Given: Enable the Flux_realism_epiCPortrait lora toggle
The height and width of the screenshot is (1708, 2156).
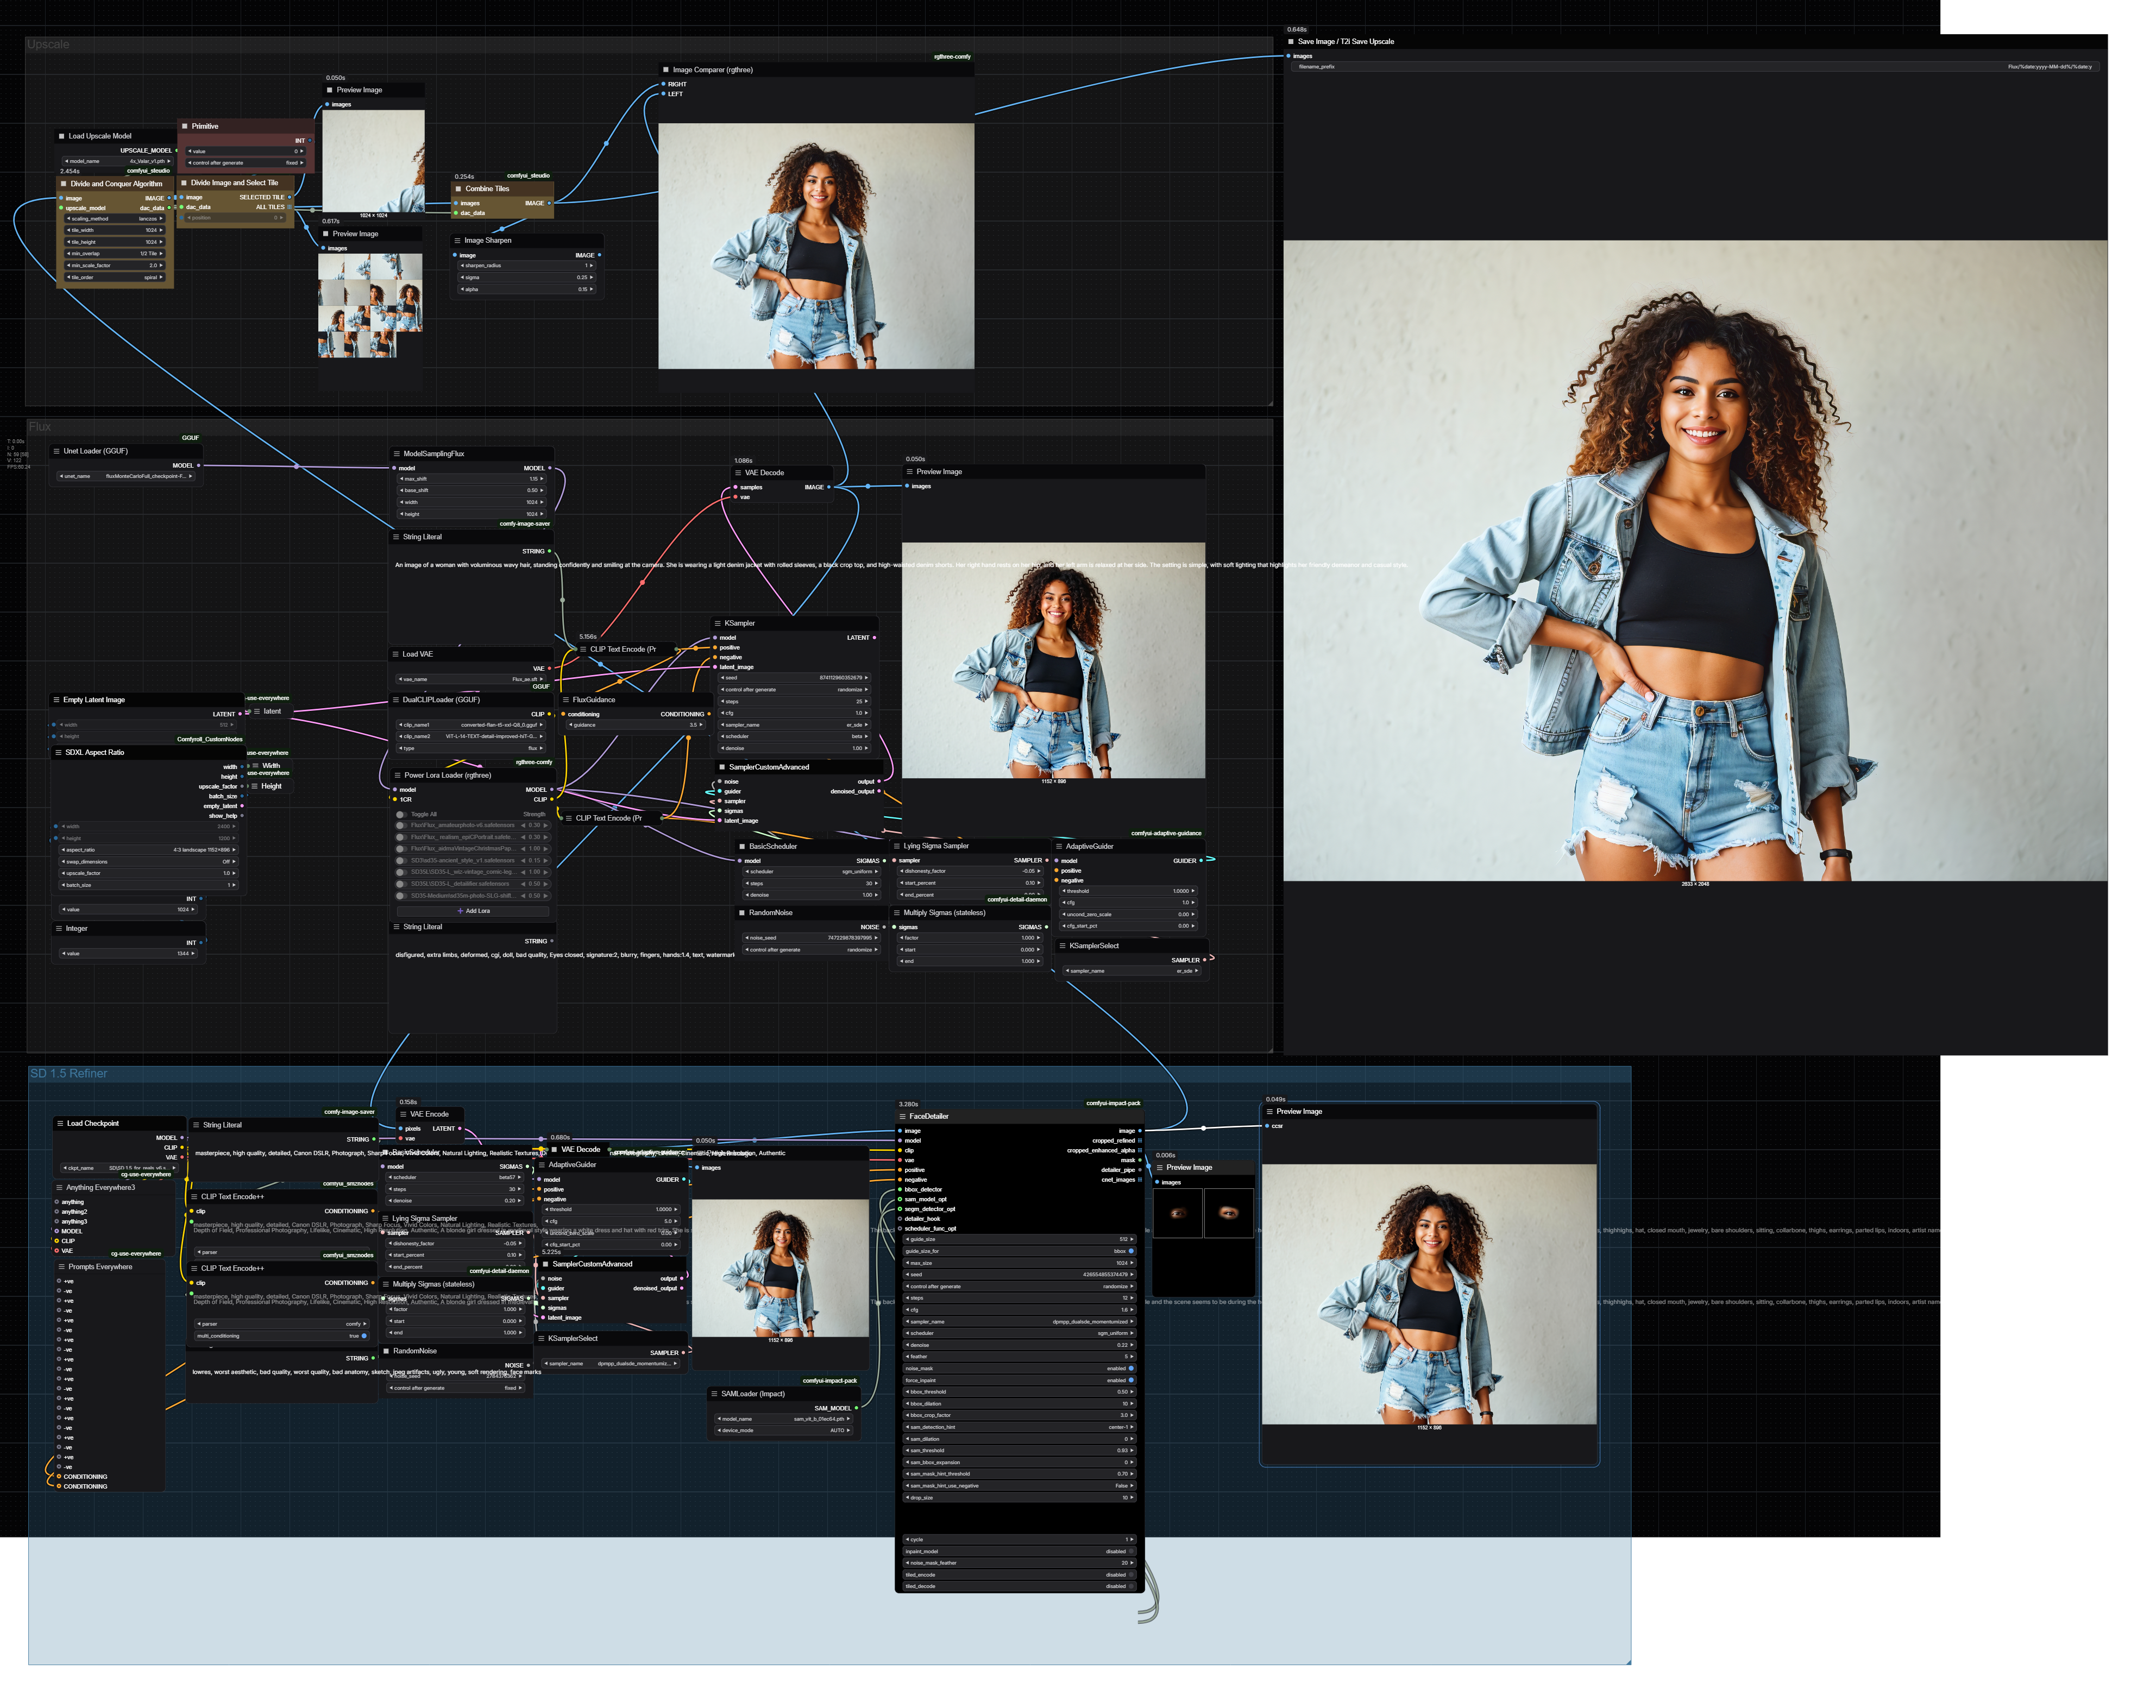Looking at the screenshot, I should pyautogui.click(x=401, y=837).
